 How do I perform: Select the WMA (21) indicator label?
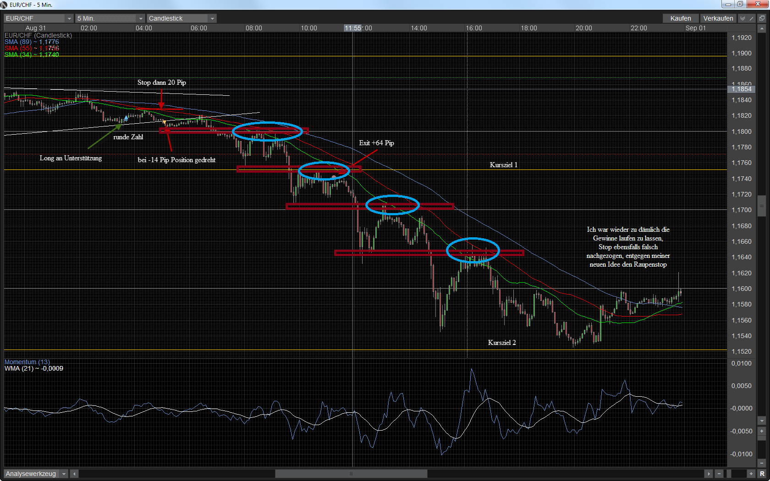[34, 368]
